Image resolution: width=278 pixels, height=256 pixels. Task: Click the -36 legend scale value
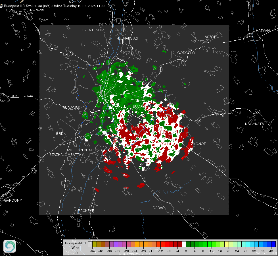109,251
